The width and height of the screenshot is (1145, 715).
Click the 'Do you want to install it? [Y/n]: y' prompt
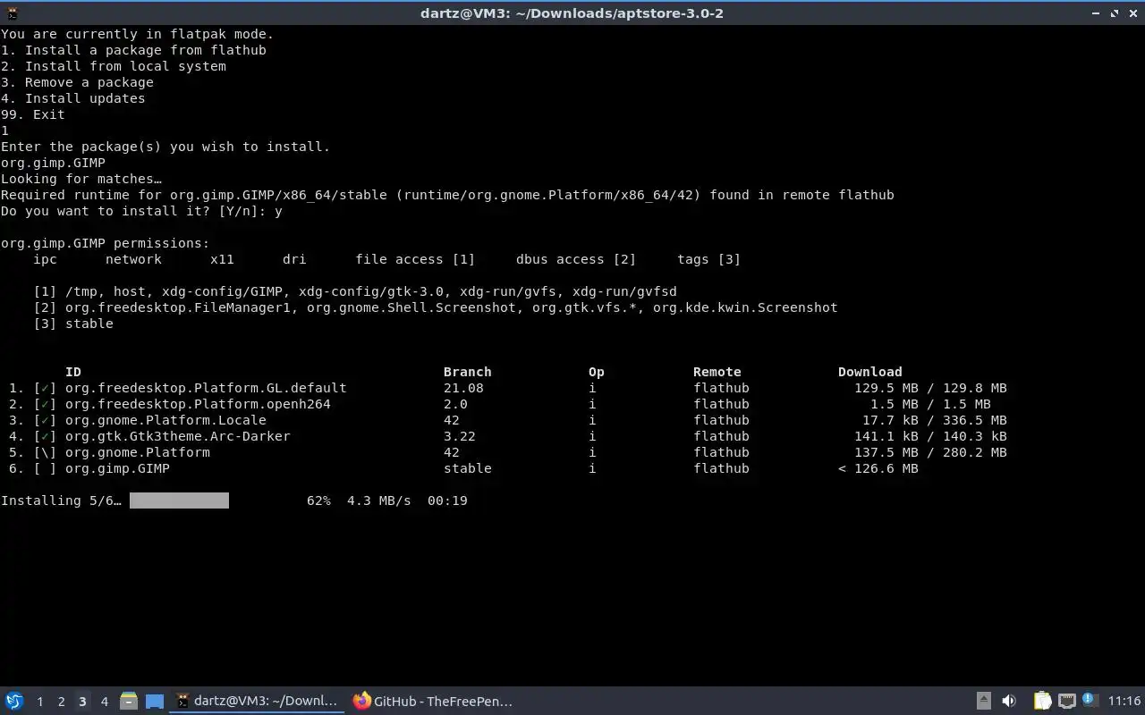tap(141, 211)
